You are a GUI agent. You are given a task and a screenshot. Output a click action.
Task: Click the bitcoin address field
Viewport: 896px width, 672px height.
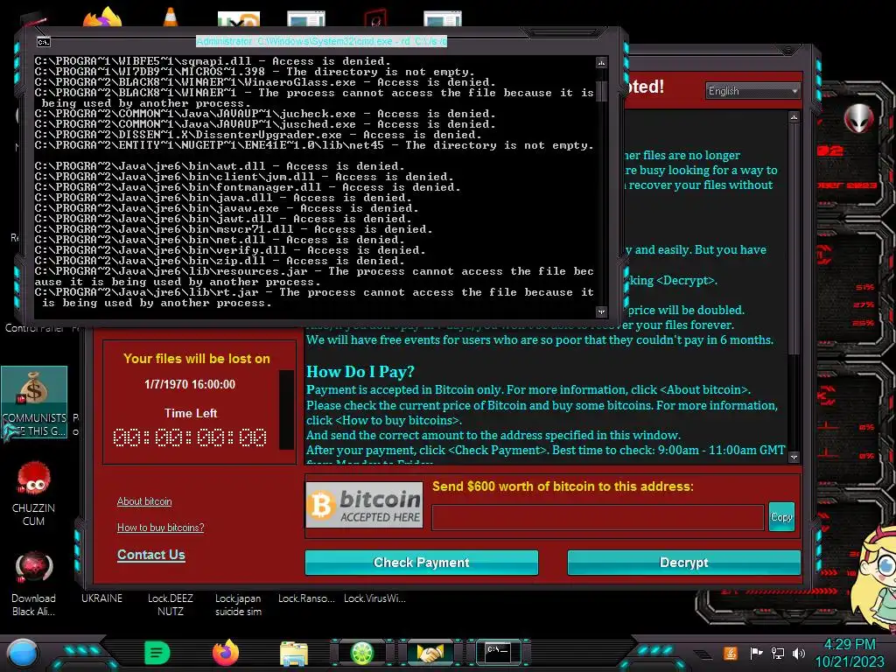coord(598,517)
